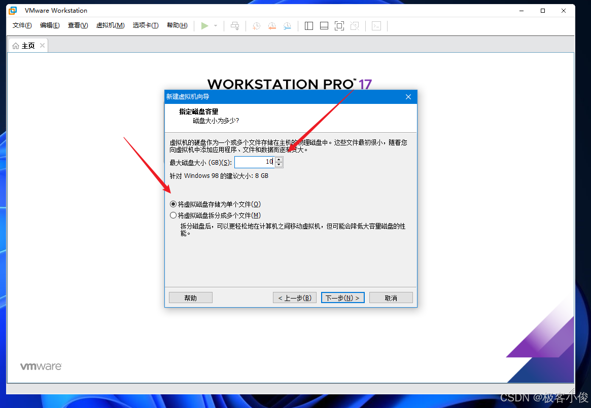The height and width of the screenshot is (408, 591).
Task: Open the 虚拟机(M) menu
Action: [110, 25]
